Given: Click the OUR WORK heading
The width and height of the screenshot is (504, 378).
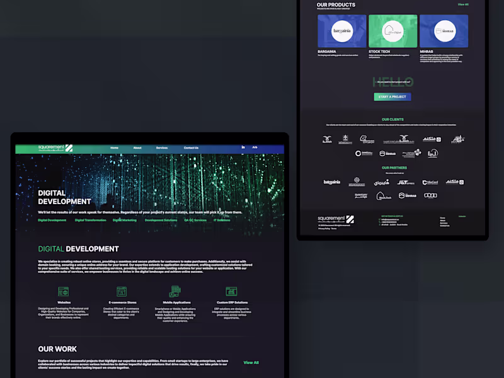Looking at the screenshot, I should pyautogui.click(x=57, y=349).
